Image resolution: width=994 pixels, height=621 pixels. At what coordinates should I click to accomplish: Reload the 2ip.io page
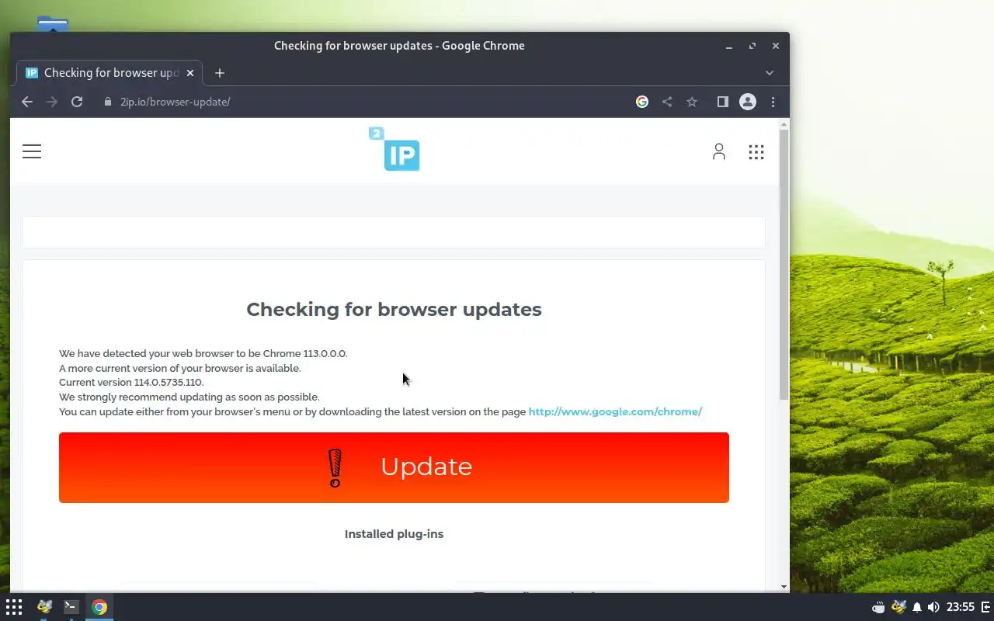(x=77, y=102)
